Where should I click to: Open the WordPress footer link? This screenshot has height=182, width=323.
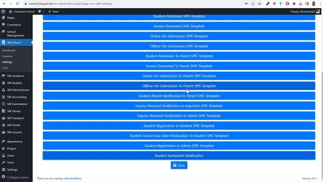click(75, 178)
